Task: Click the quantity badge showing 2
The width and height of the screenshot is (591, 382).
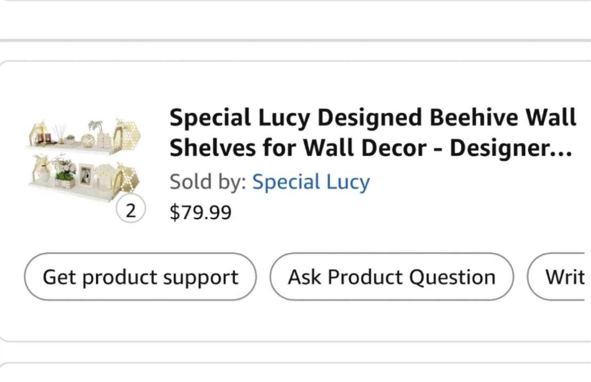Action: click(x=131, y=210)
